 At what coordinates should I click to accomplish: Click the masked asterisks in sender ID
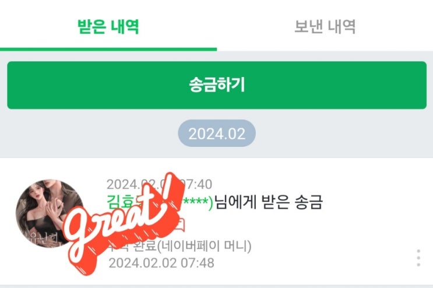point(195,202)
